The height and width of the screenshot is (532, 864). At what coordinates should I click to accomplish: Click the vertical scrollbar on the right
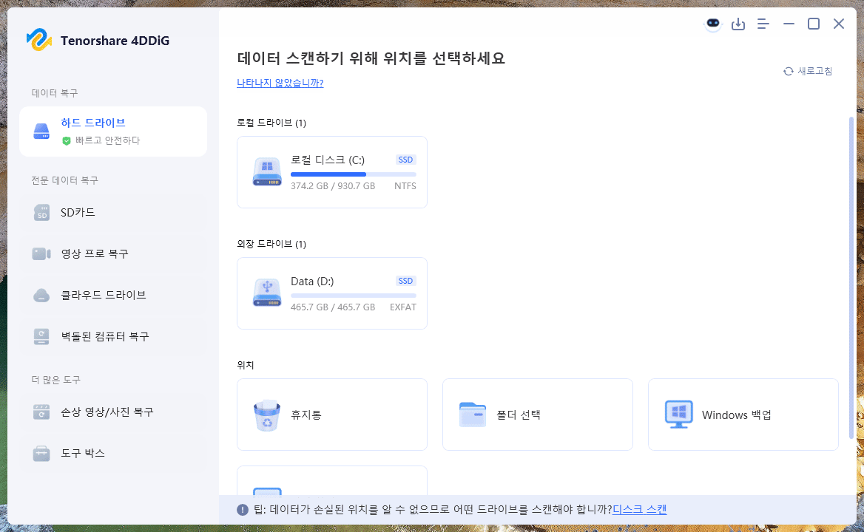pyautogui.click(x=851, y=278)
